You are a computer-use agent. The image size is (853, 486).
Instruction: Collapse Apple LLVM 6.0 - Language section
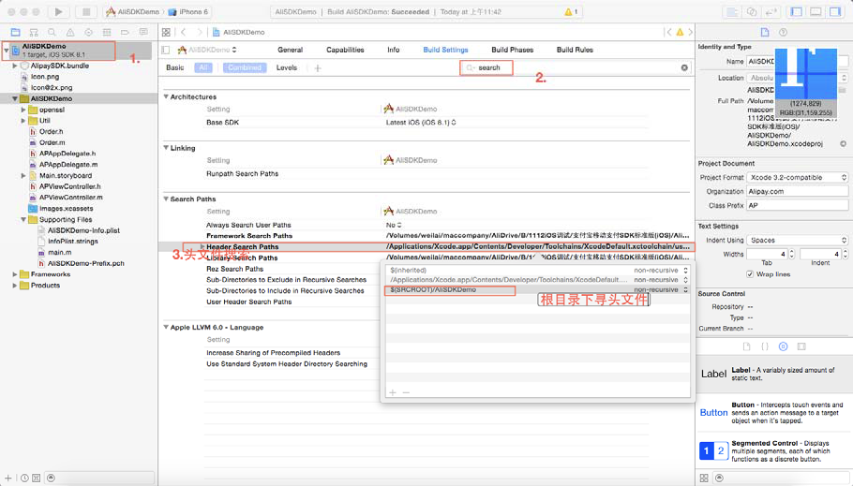click(166, 327)
